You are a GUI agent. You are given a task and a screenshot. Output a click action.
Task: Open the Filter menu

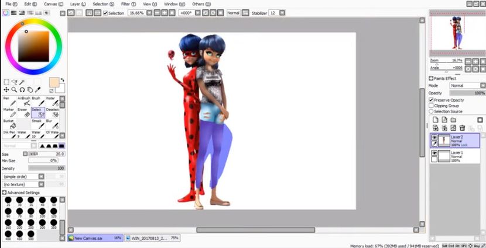click(125, 4)
